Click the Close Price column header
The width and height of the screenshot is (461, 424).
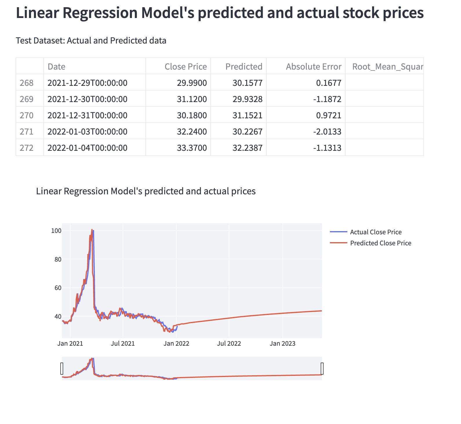click(186, 66)
